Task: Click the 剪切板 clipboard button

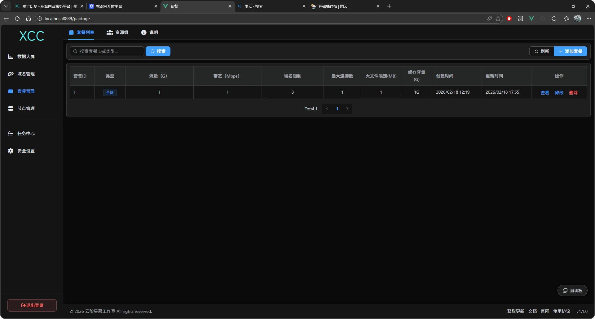Action: click(572, 291)
